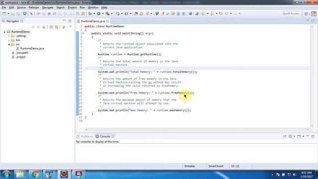This screenshot has width=318, height=179.
Task: Click the Run Last Tool icon
Action: click(108, 13)
